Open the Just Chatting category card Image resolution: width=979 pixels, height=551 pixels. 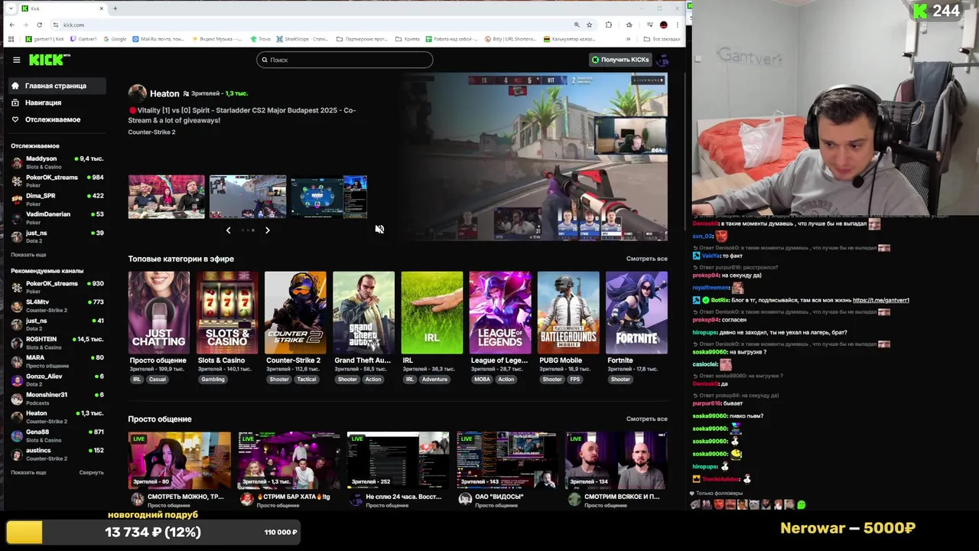click(158, 312)
